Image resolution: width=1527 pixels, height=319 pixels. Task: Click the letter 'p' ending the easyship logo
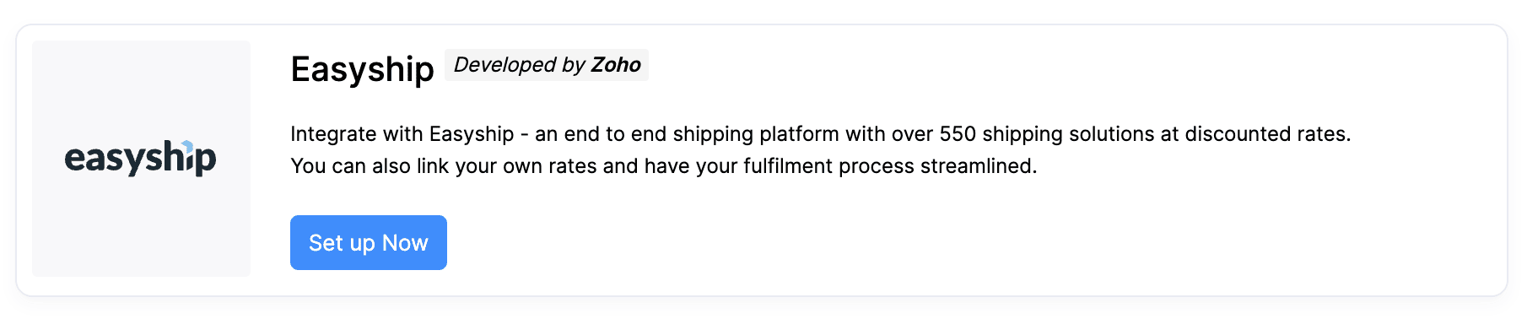pyautogui.click(x=206, y=162)
